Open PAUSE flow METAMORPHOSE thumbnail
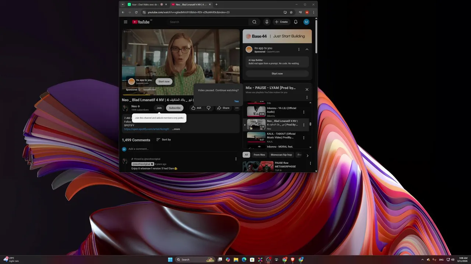This screenshot has height=264, width=471. 258,166
